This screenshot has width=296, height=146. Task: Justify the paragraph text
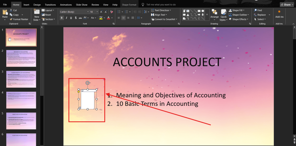133,18
